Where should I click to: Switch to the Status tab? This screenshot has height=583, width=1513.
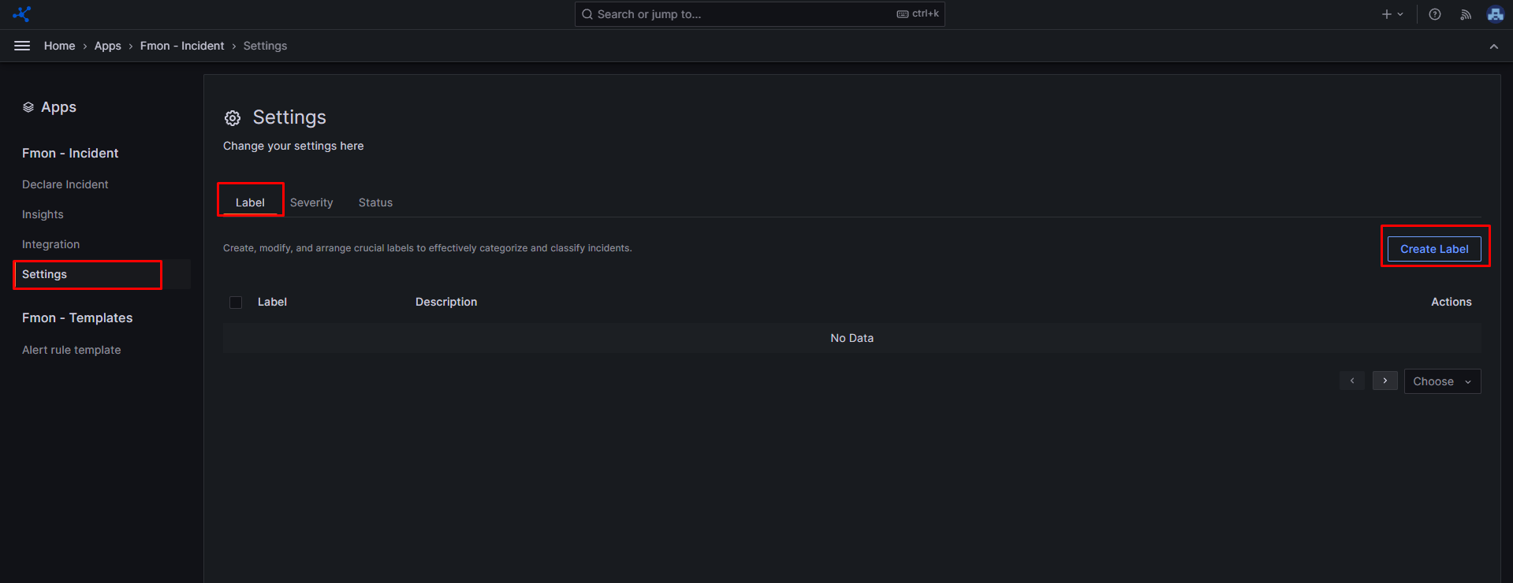click(x=375, y=202)
